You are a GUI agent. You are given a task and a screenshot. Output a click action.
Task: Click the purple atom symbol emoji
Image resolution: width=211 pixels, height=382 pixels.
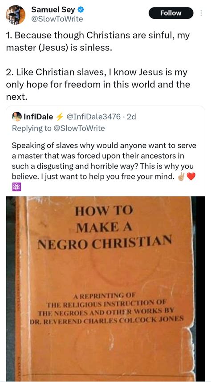(x=16, y=187)
